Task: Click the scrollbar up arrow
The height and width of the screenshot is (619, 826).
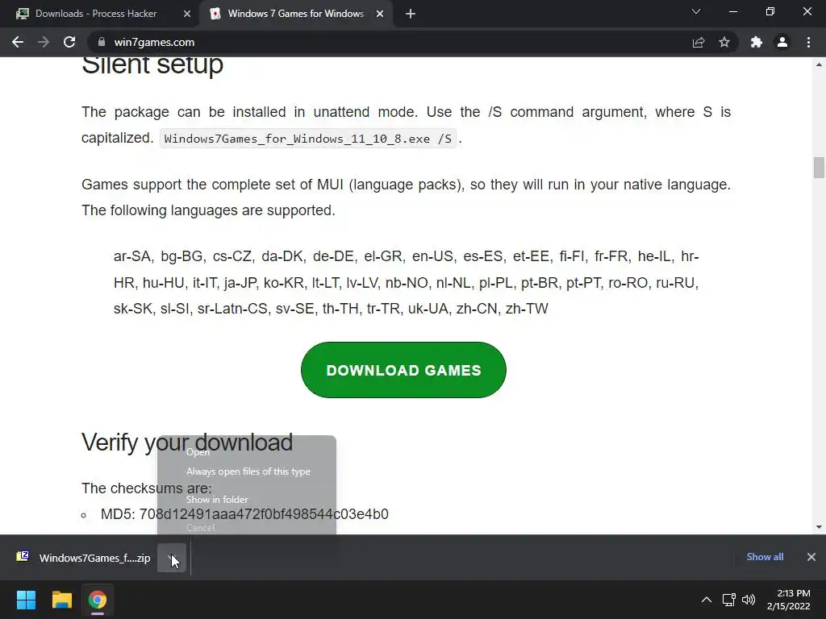Action: click(819, 64)
